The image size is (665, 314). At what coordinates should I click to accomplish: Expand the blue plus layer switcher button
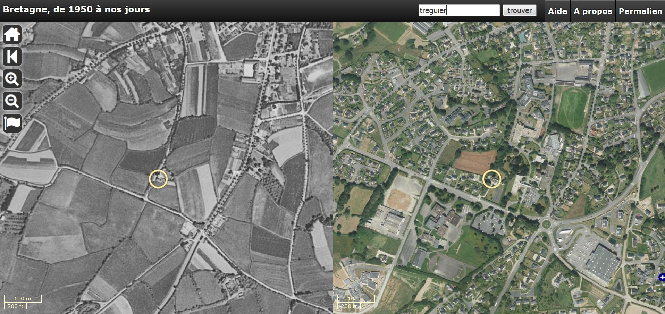click(662, 277)
